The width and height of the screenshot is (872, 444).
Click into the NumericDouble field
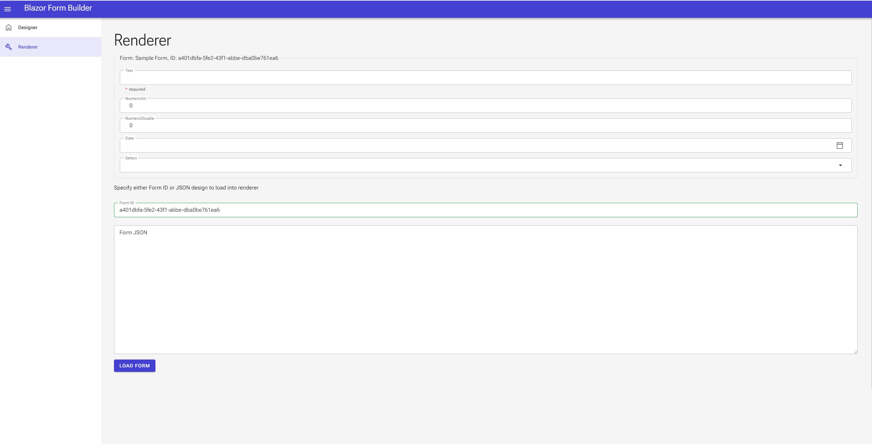point(485,126)
